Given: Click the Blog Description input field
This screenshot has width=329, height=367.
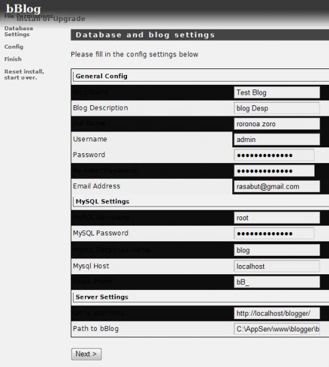Looking at the screenshot, I should pos(277,108).
